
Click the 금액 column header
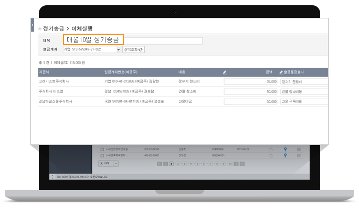tap(269, 72)
